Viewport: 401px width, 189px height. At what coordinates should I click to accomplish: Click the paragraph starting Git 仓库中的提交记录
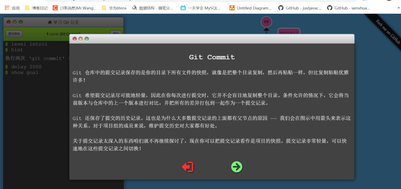[x=211, y=76]
